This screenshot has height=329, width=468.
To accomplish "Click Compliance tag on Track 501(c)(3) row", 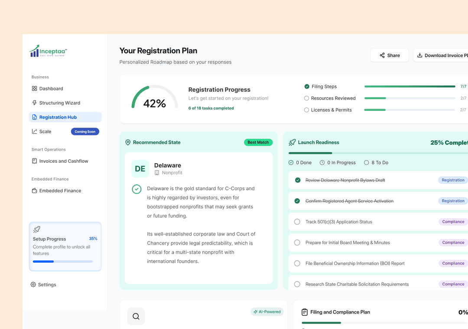I will pyautogui.click(x=453, y=222).
